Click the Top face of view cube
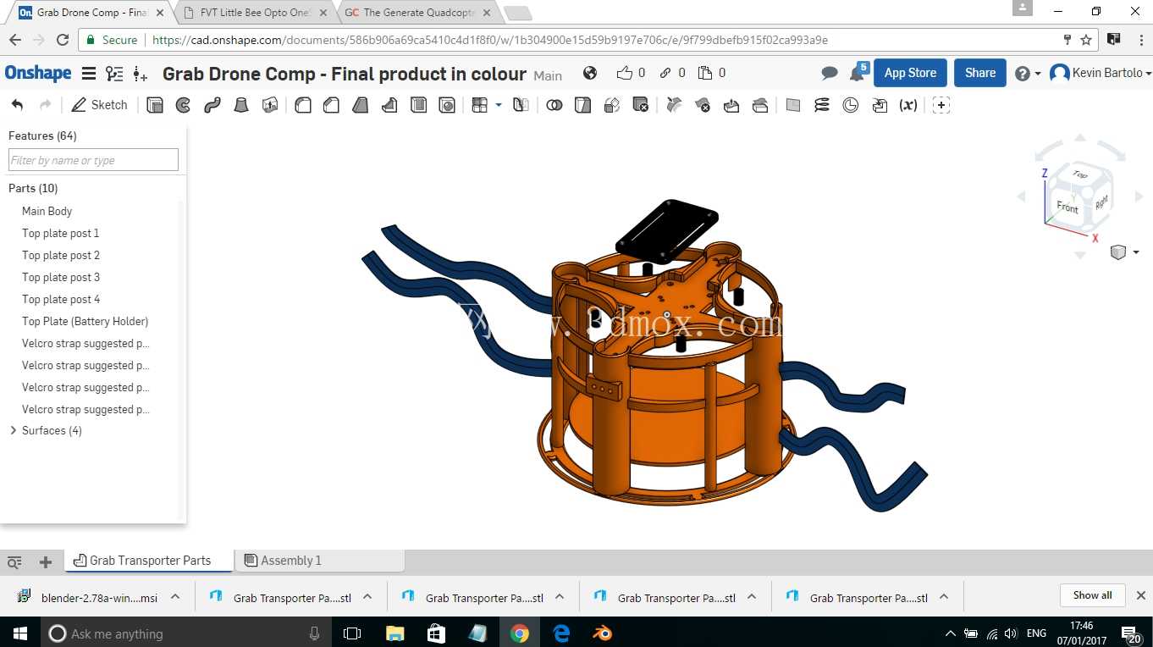1153x647 pixels. (x=1079, y=174)
